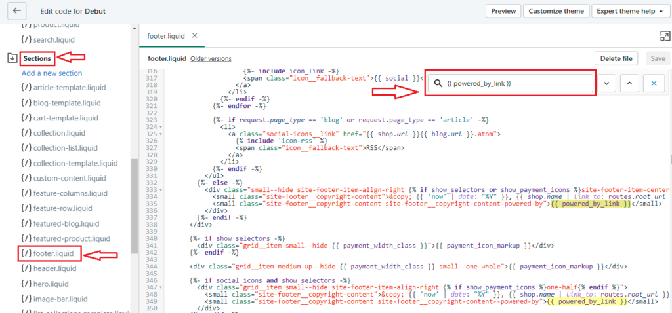Open custom-content.liquid file
Screen dimensions: 672x313
click(69, 178)
